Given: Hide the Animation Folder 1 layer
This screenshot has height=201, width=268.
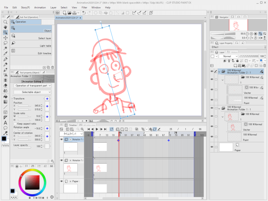Looking at the screenshot, I should 212,108.
